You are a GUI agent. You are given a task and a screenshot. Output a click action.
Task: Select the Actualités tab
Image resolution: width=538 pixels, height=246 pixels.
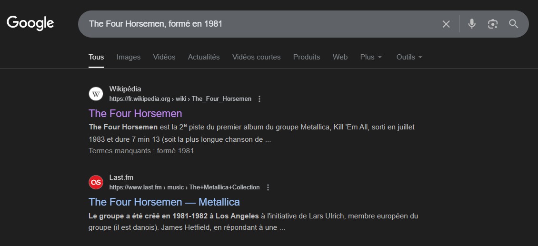click(x=204, y=57)
